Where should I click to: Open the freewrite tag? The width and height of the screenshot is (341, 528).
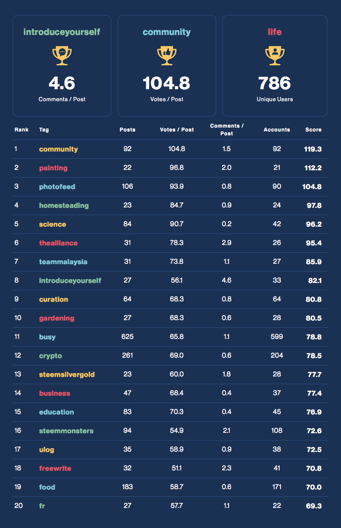tap(55, 469)
